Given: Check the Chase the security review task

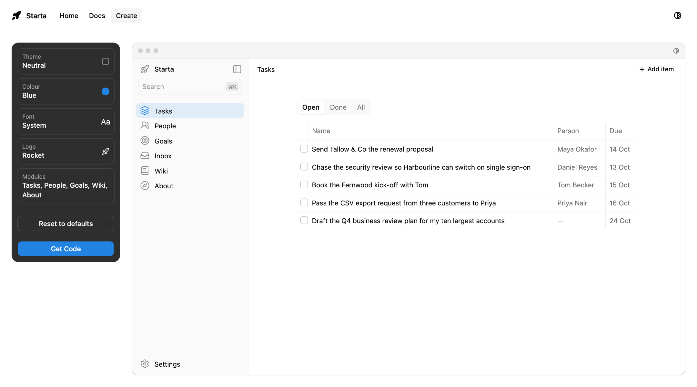Looking at the screenshot, I should [x=304, y=167].
